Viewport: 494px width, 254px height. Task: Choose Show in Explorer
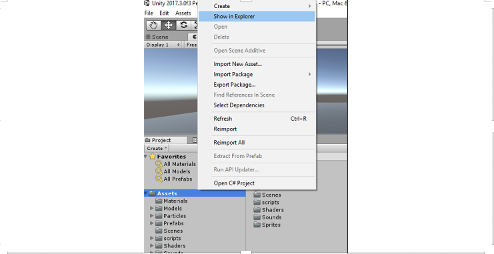(257, 16)
